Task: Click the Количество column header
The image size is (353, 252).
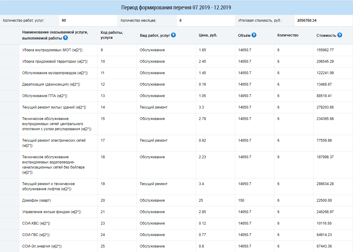Action: coord(288,35)
